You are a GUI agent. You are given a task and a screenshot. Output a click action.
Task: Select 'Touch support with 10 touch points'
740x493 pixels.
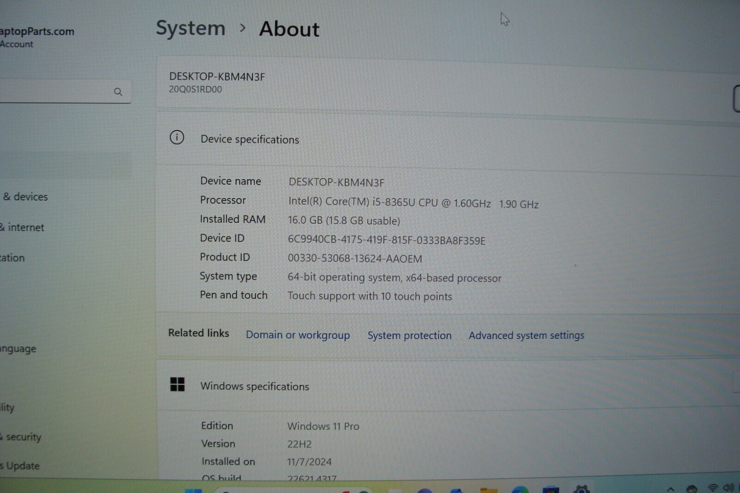[x=370, y=296]
